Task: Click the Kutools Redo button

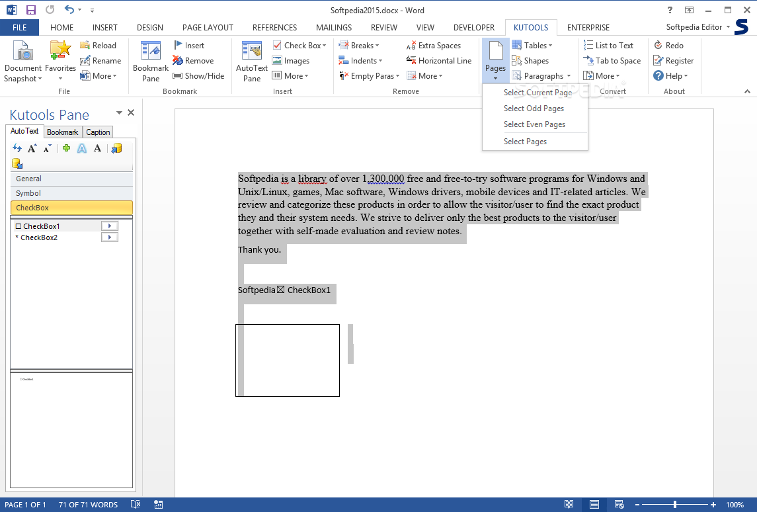Action: (668, 46)
